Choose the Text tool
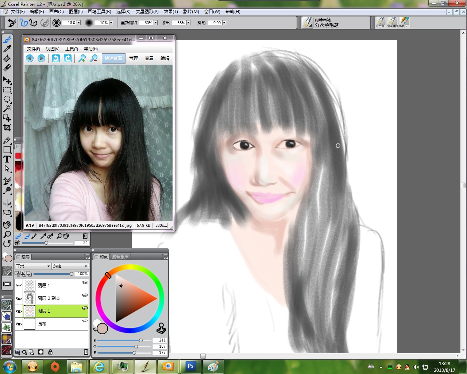Screen dimensions: 467x374 click(7, 159)
